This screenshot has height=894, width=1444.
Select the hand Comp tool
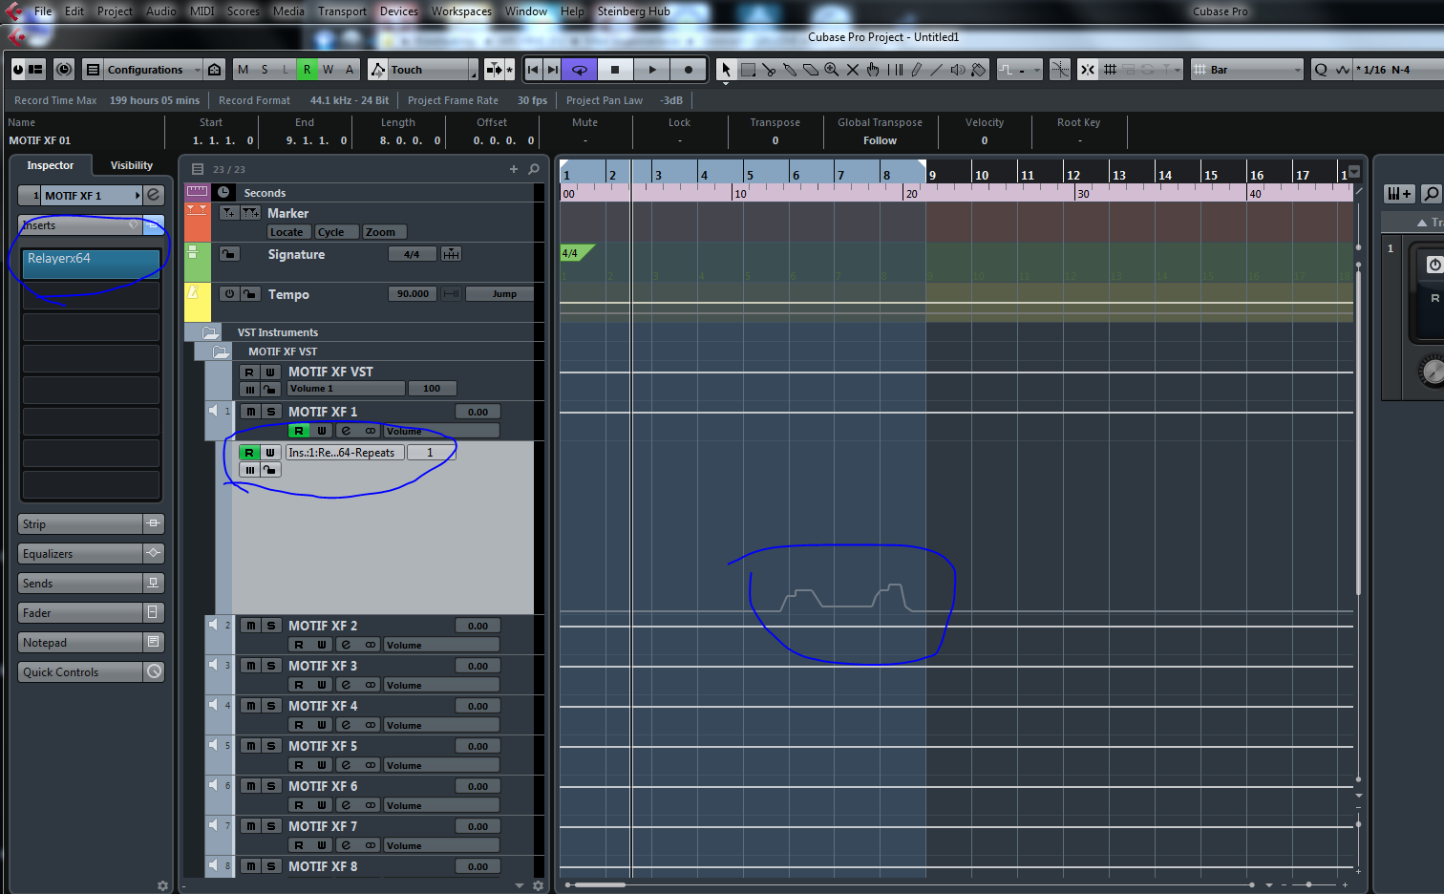click(873, 70)
